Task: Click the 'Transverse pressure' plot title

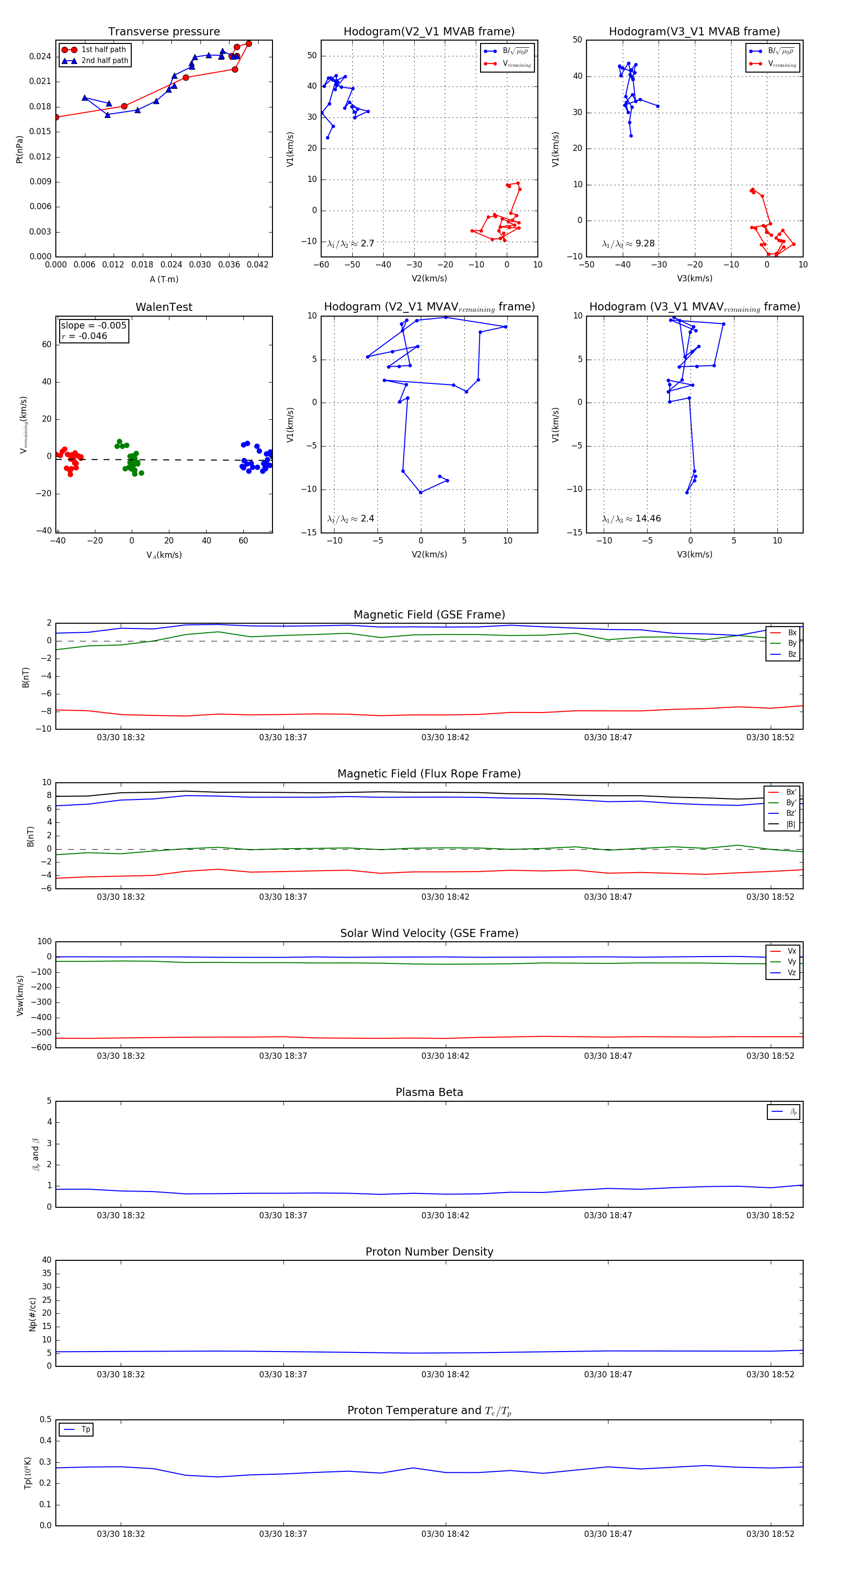Action: click(x=164, y=31)
